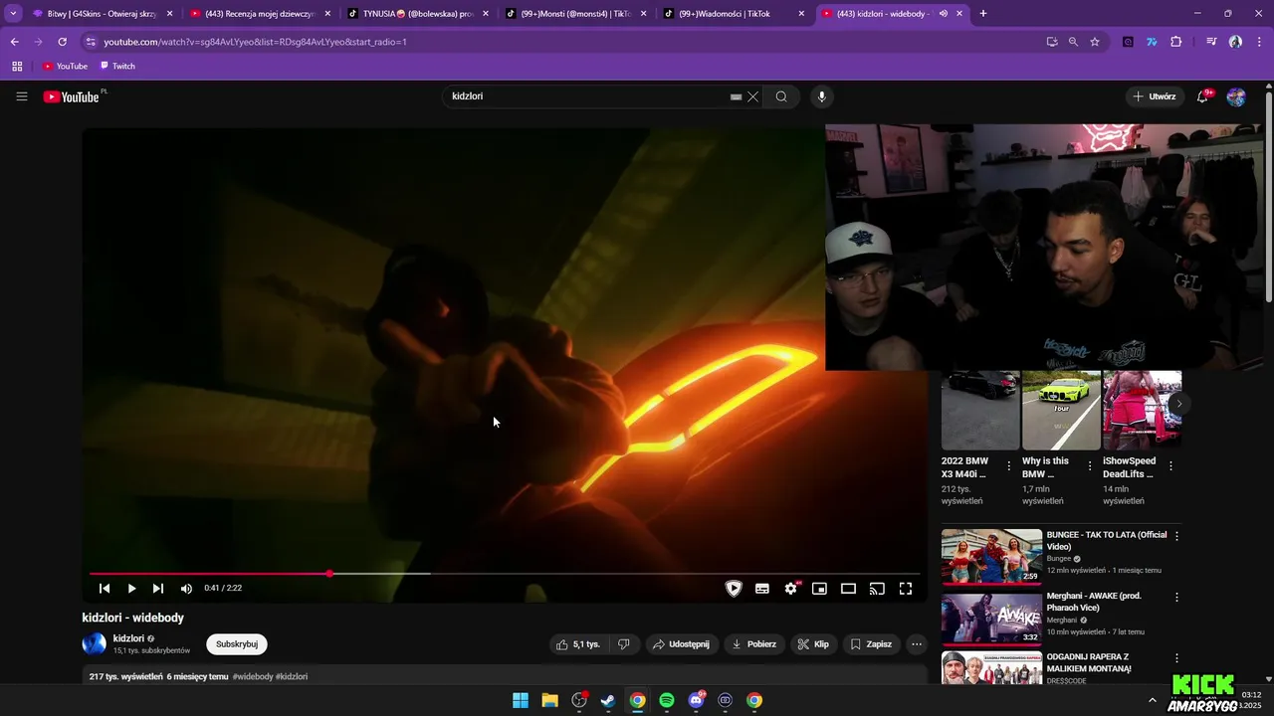Open a new browser tab
The image size is (1274, 716).
[983, 14]
